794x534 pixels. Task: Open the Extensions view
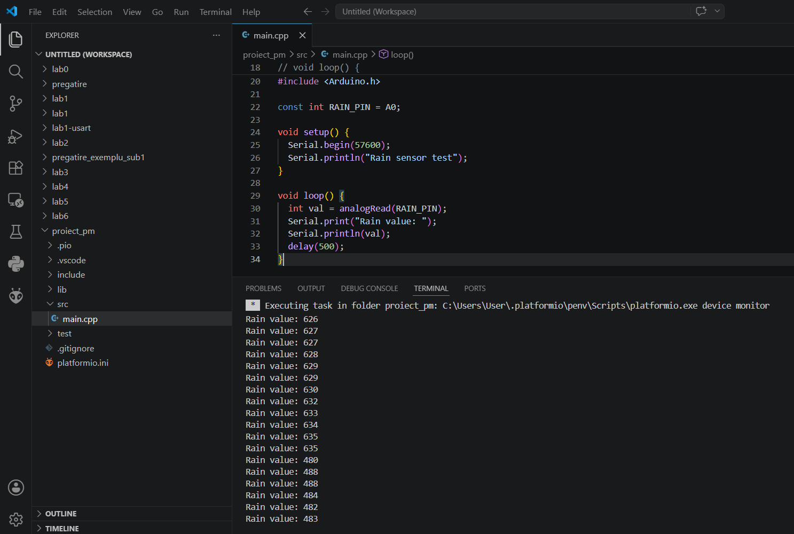[x=16, y=168]
